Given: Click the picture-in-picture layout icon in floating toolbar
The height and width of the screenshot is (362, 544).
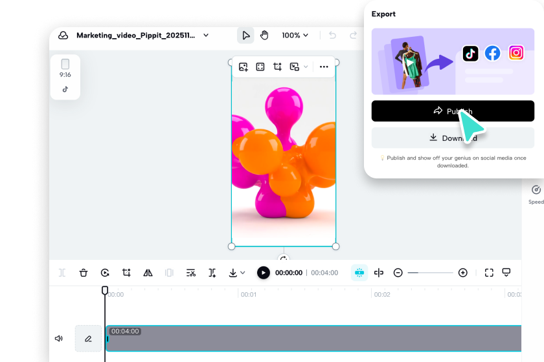Looking at the screenshot, I should point(294,67).
